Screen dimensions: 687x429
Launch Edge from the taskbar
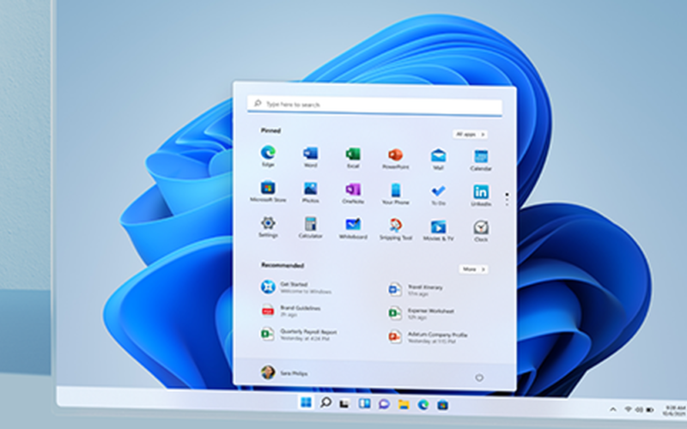tap(423, 405)
